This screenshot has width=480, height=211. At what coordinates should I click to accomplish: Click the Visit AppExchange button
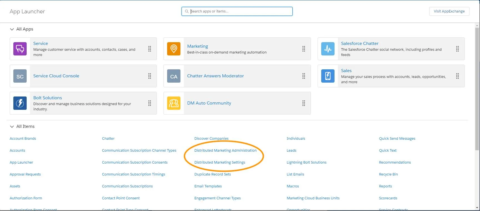pos(449,11)
